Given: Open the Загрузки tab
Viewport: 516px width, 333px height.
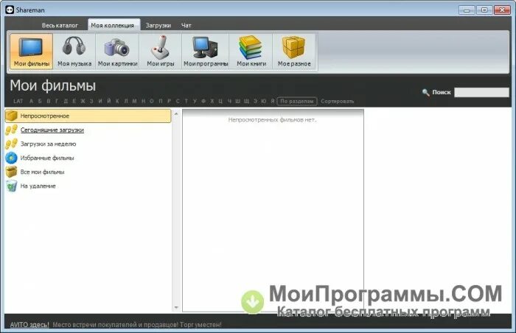Looking at the screenshot, I should pyautogui.click(x=158, y=25).
